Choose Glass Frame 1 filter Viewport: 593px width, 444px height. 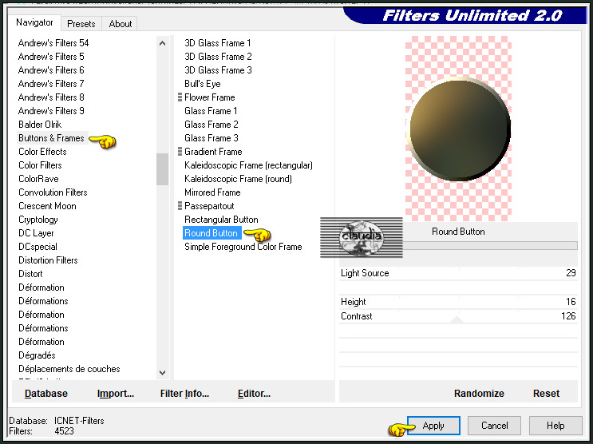point(211,111)
